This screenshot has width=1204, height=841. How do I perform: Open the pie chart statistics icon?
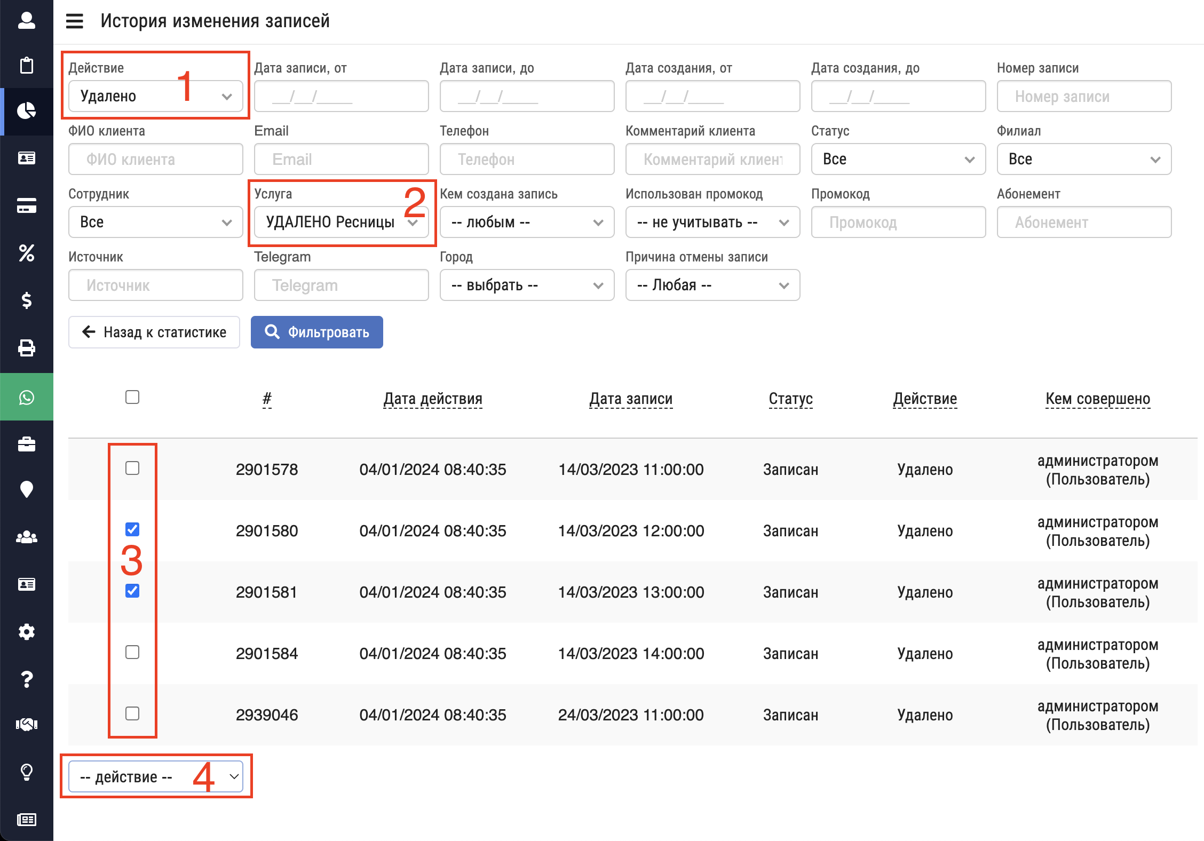pyautogui.click(x=27, y=111)
